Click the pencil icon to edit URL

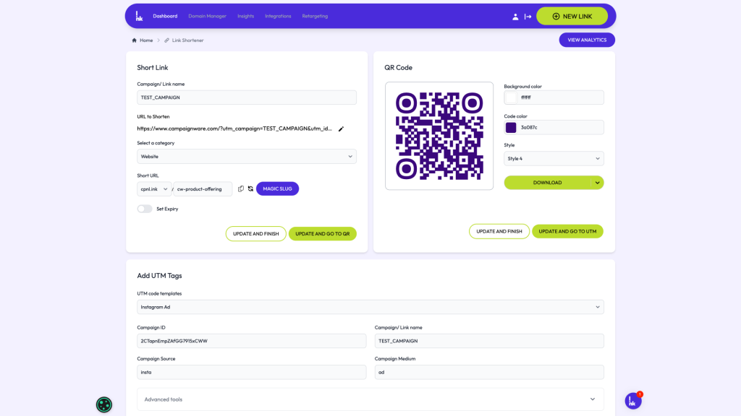pyautogui.click(x=341, y=129)
